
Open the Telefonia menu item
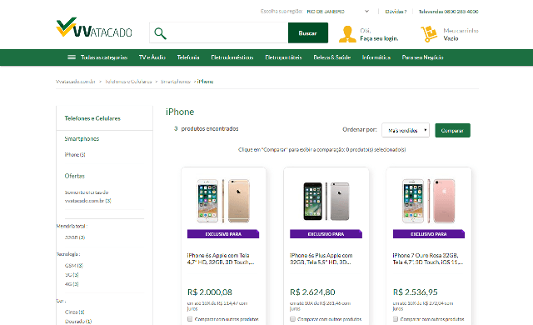point(188,57)
